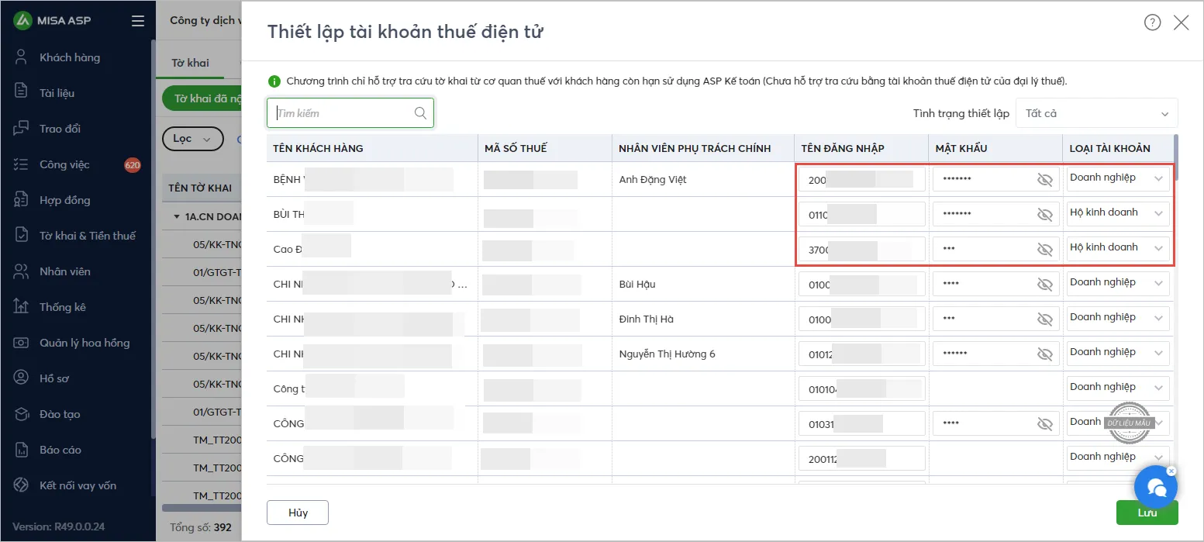
Task: Reveal password in Nguyễn Thị Hường 6 row
Action: coord(1045,354)
